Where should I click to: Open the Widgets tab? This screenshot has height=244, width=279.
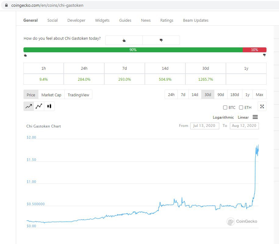102,20
